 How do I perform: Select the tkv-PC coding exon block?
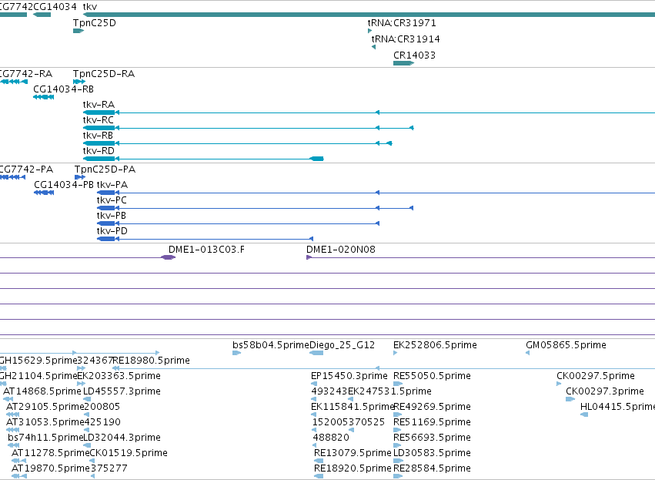(105, 208)
